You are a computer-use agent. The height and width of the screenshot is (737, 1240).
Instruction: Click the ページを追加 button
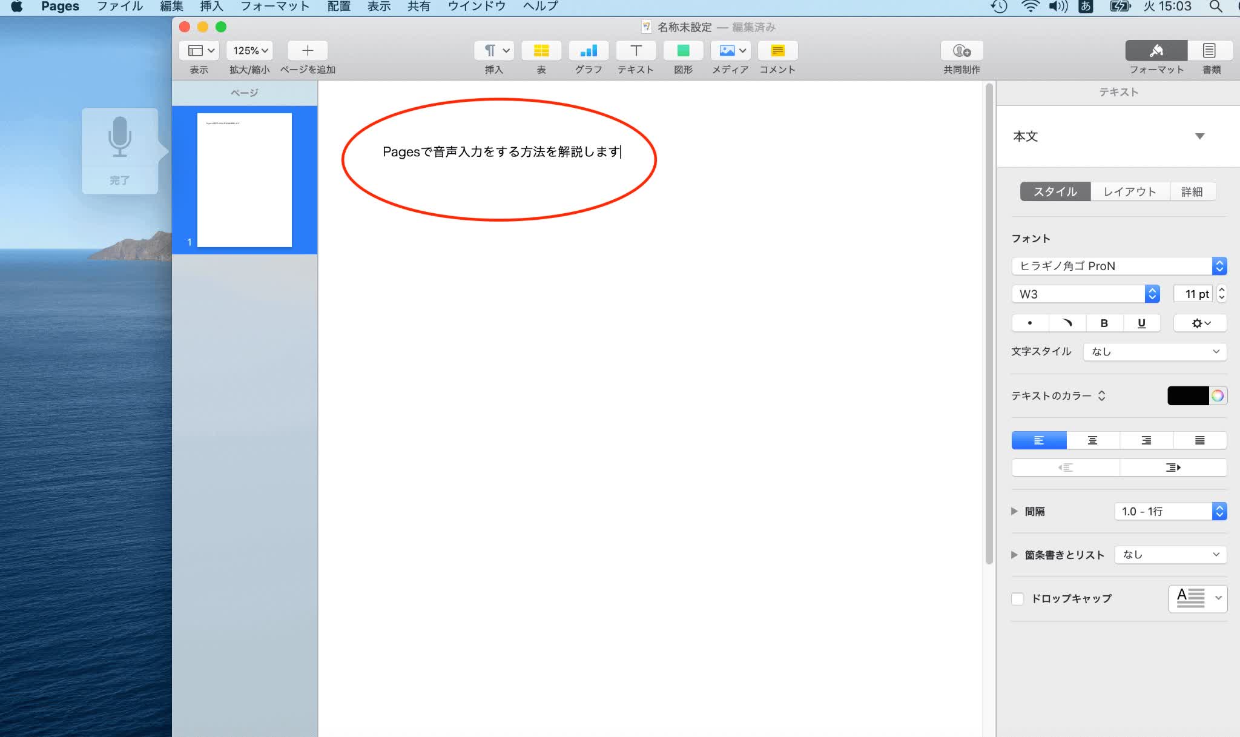pos(307,50)
